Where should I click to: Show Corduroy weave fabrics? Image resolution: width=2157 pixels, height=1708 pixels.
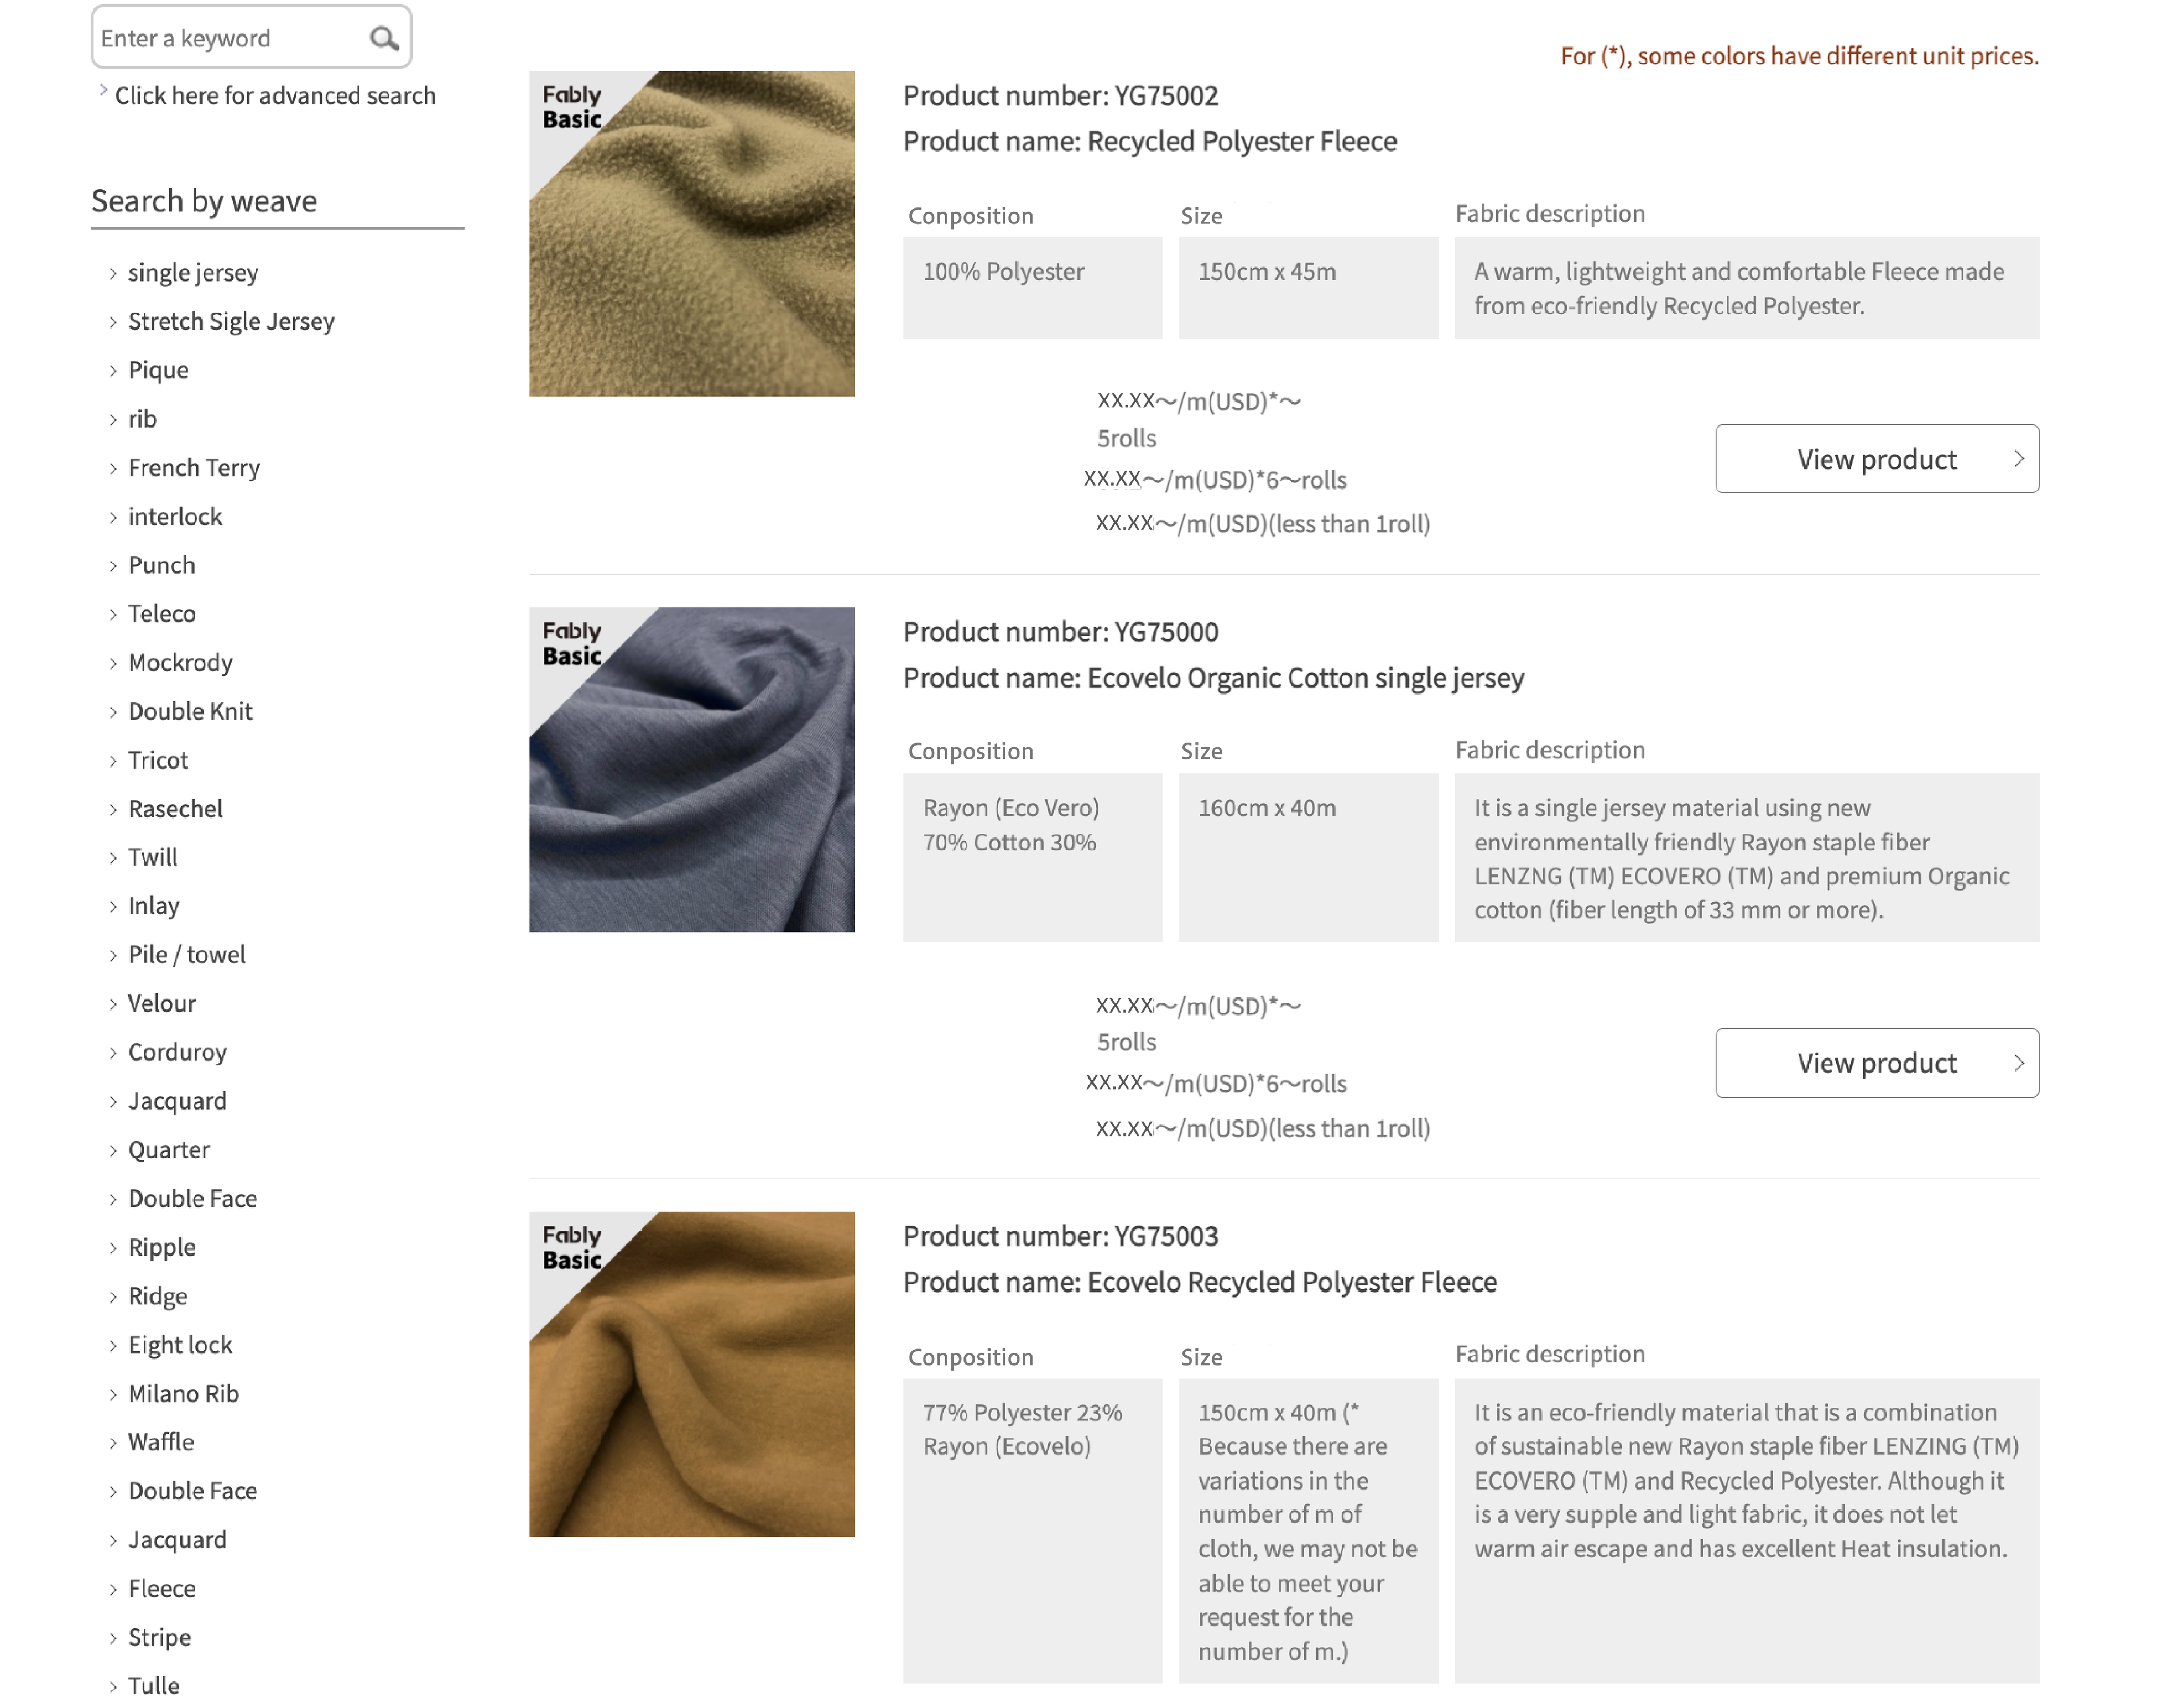coord(177,1053)
